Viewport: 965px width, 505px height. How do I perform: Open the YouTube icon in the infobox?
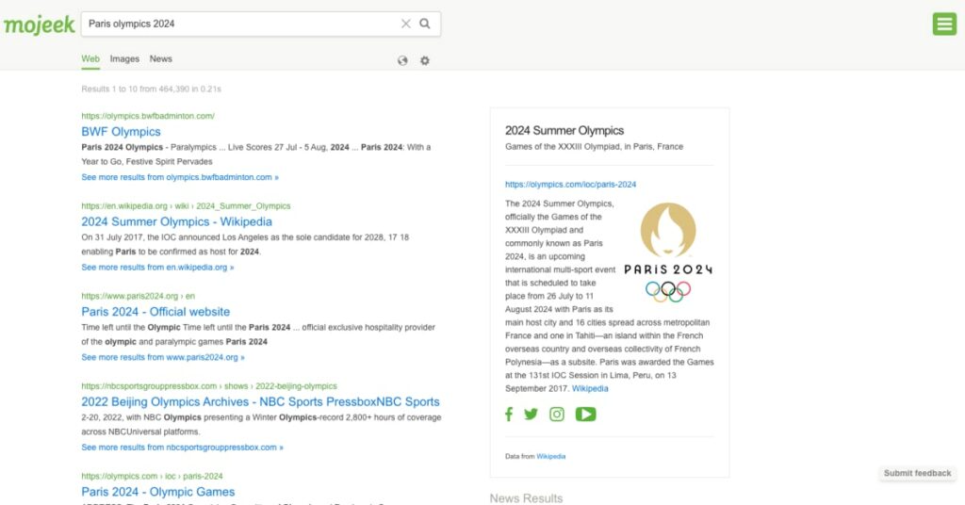tap(585, 415)
